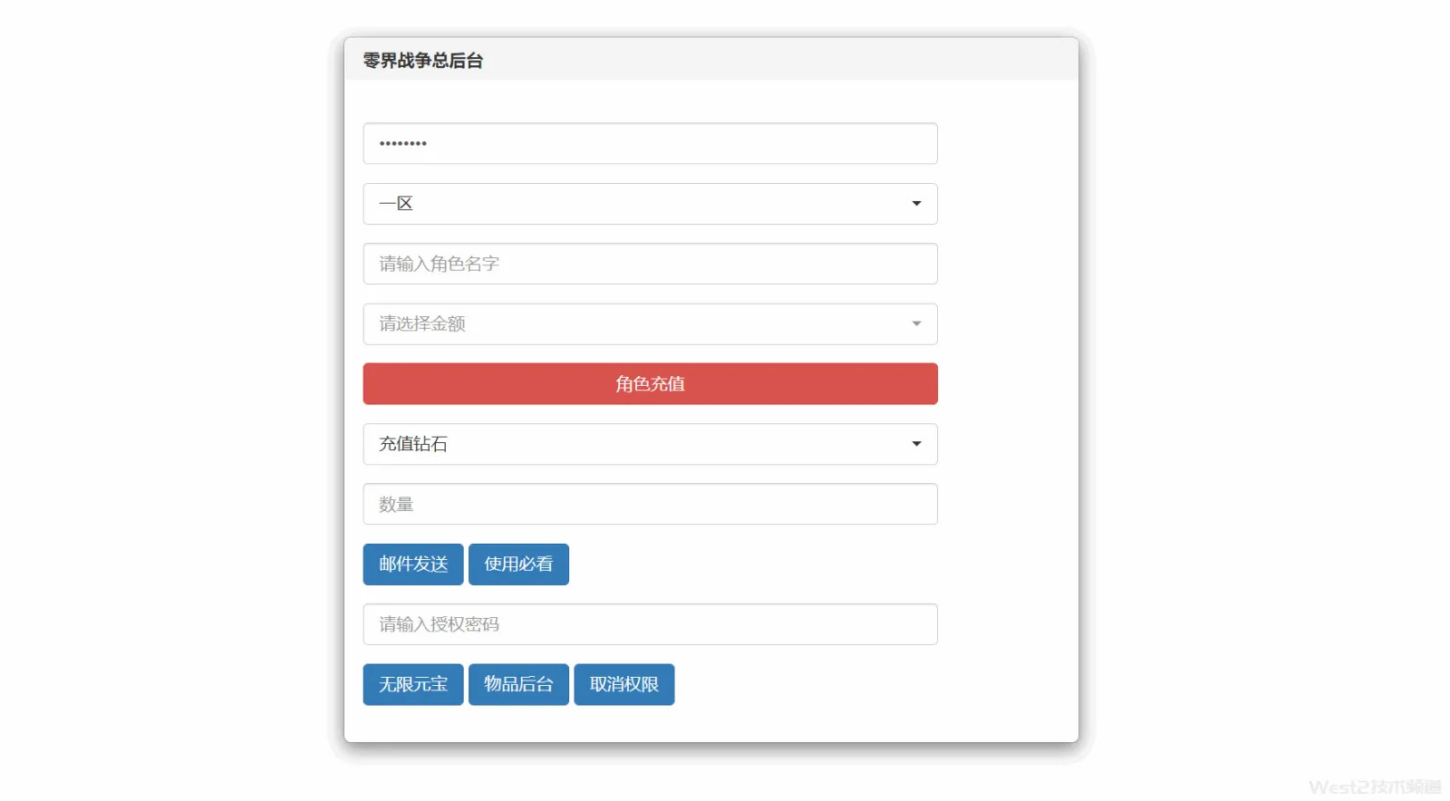The height and width of the screenshot is (801, 1450).
Task: Click into the 数量 quantity field
Action: pos(650,504)
